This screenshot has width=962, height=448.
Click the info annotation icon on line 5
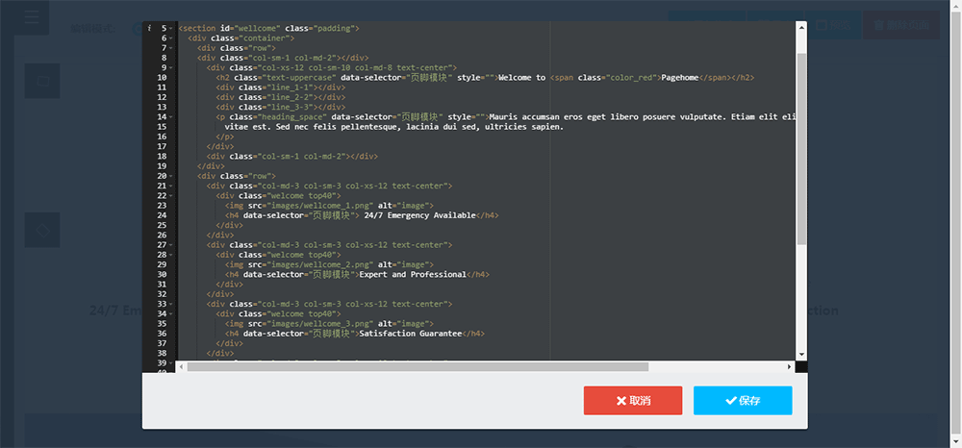[150, 29]
